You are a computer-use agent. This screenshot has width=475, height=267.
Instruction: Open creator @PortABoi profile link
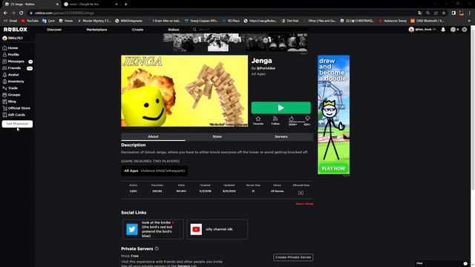[x=266, y=68]
